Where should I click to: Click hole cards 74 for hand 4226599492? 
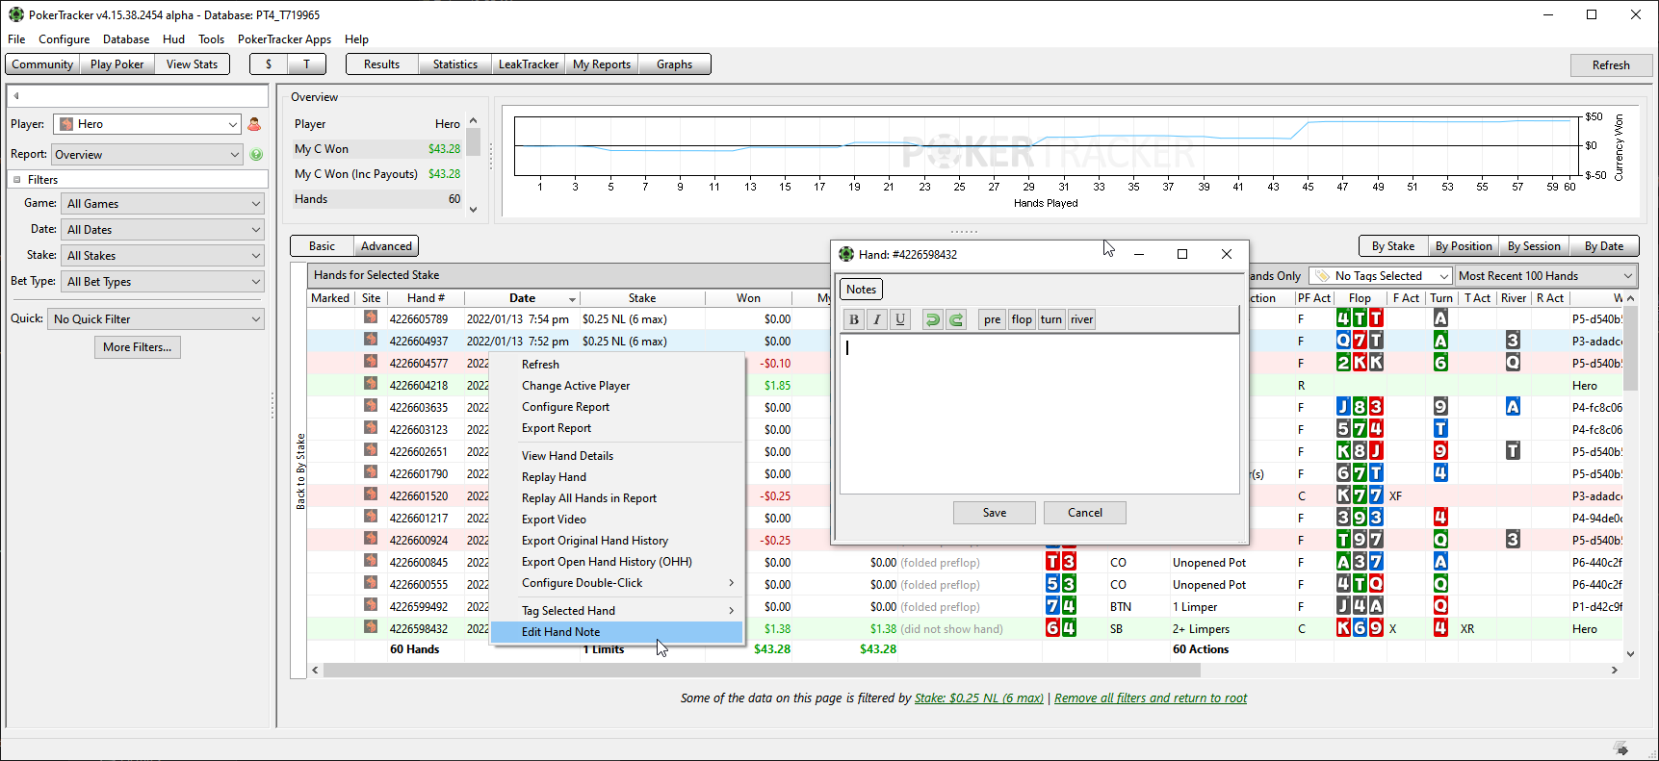1061,606
